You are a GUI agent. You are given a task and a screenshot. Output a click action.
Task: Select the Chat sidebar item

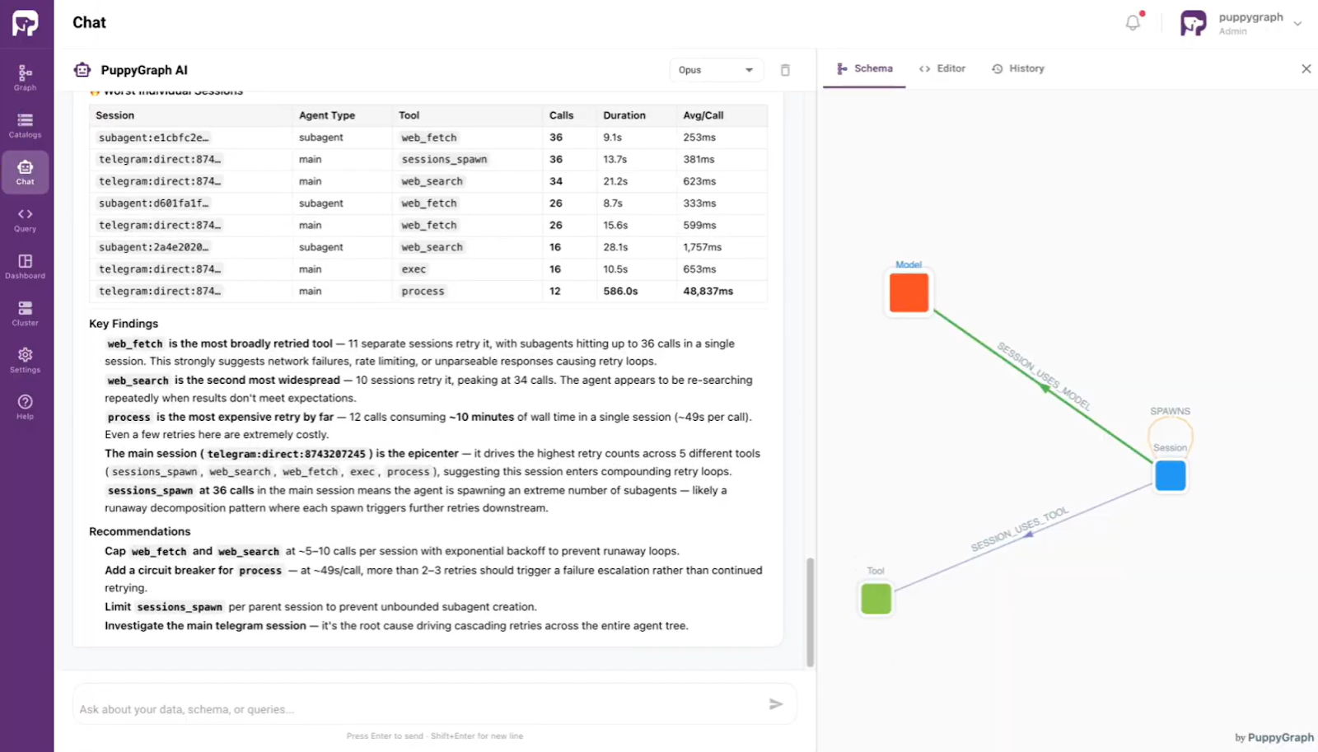(x=25, y=172)
